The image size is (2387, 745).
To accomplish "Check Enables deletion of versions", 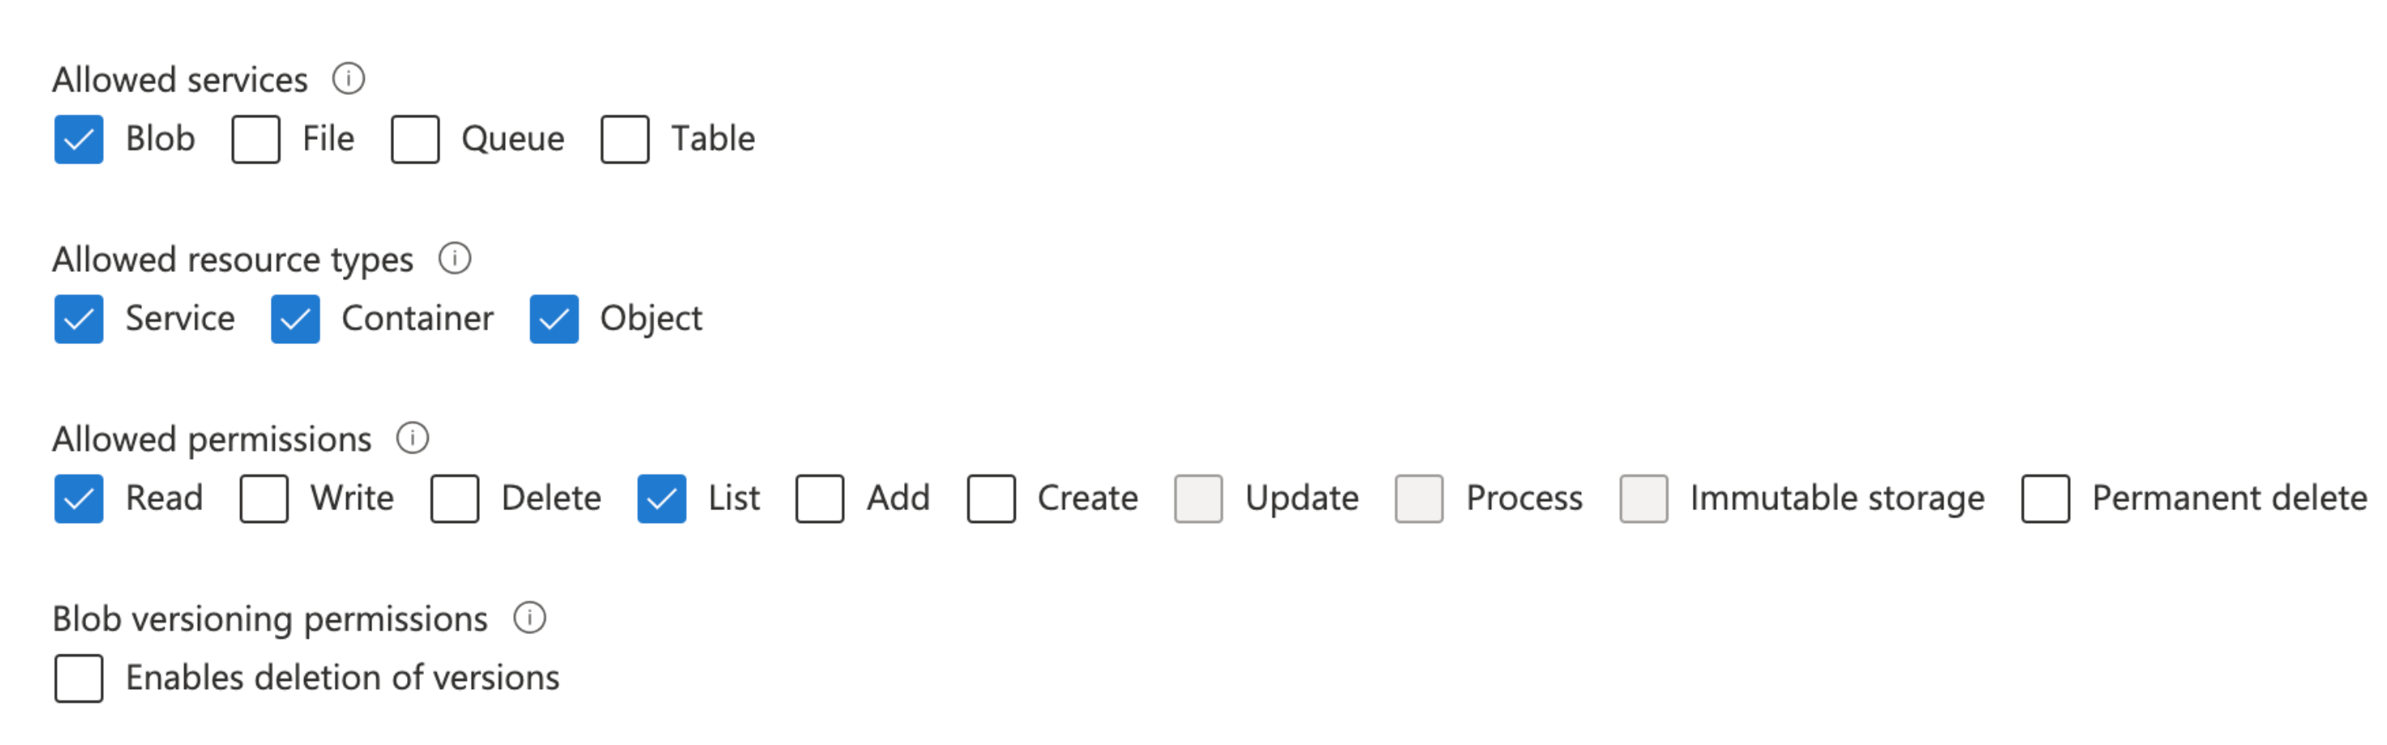I will [x=79, y=679].
